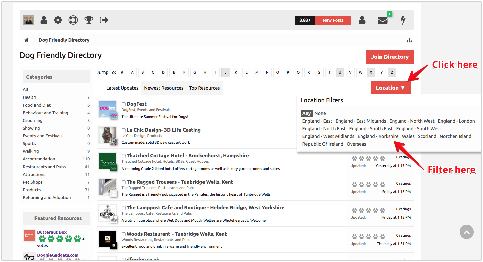The width and height of the screenshot is (483, 262).
Task: Check the Woods Restaurant checkbox
Action: 124,234
